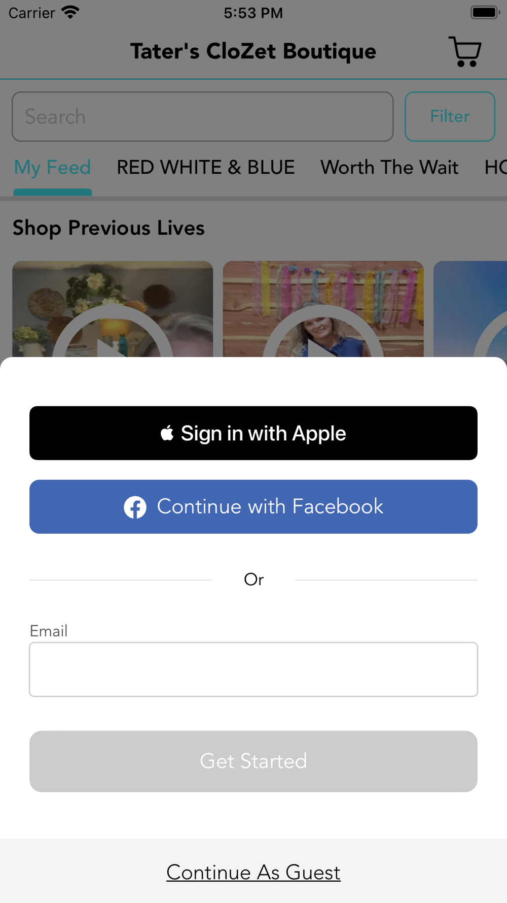Tap the Tater's CloZet Boutique title
The image size is (507, 903).
coord(253,51)
